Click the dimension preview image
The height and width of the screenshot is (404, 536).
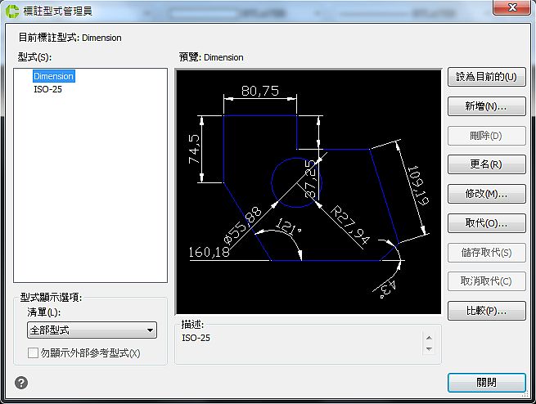(x=309, y=192)
